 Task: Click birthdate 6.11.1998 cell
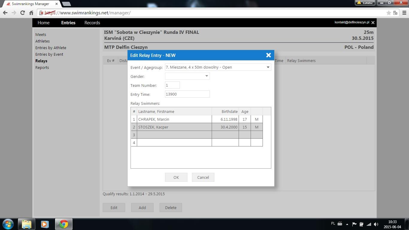click(225, 119)
